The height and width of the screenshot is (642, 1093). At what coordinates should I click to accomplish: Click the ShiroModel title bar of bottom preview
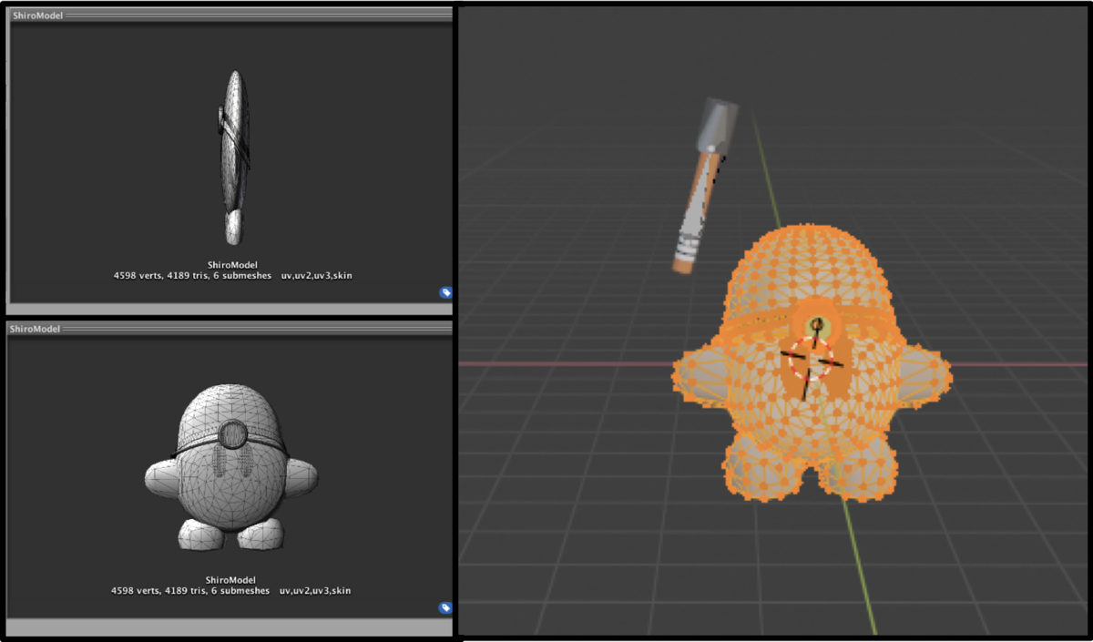coord(230,329)
